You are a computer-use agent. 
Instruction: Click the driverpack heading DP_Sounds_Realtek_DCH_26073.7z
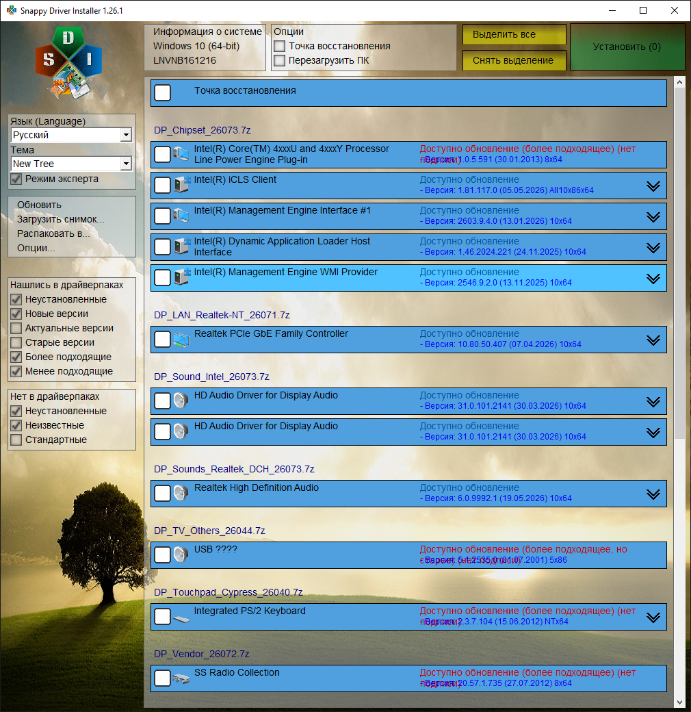(x=234, y=469)
